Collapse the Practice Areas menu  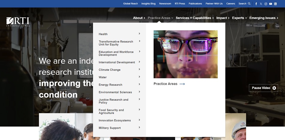point(160,18)
